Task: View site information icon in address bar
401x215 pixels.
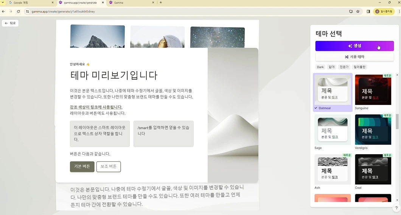Action: coord(28,11)
